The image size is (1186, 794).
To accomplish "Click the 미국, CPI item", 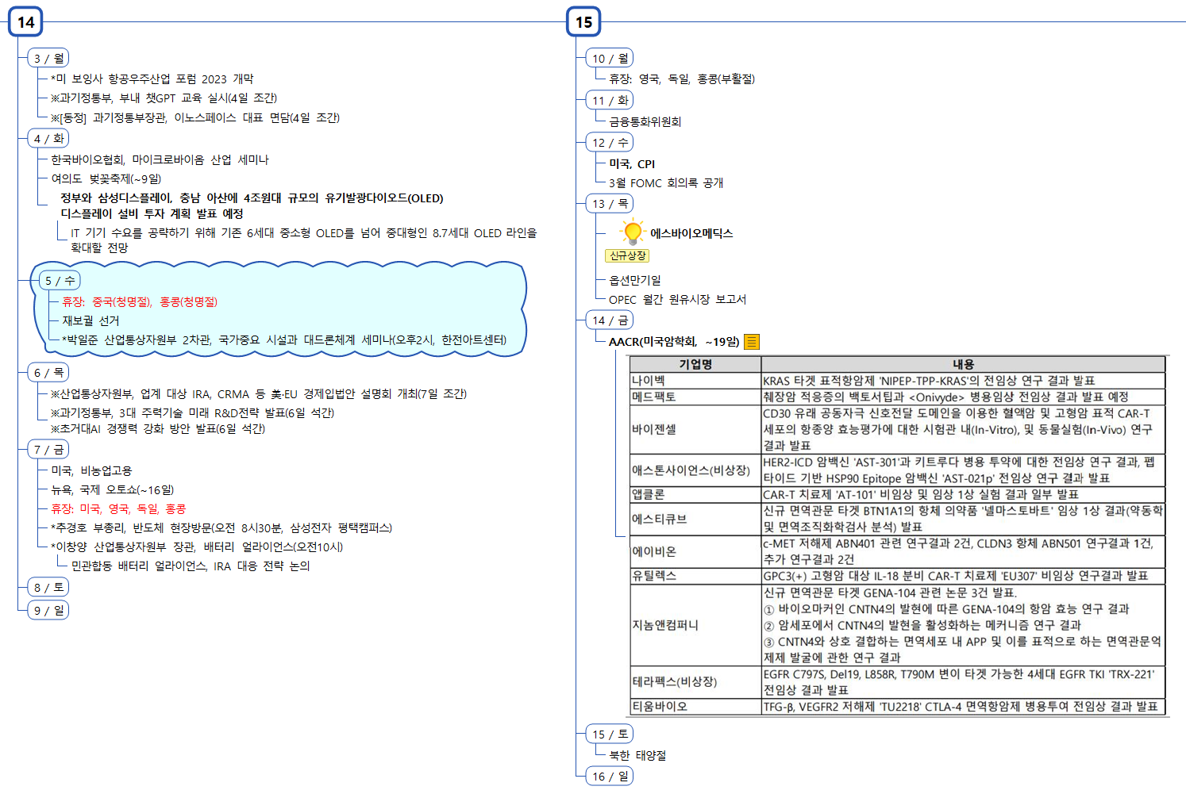I will tap(632, 163).
